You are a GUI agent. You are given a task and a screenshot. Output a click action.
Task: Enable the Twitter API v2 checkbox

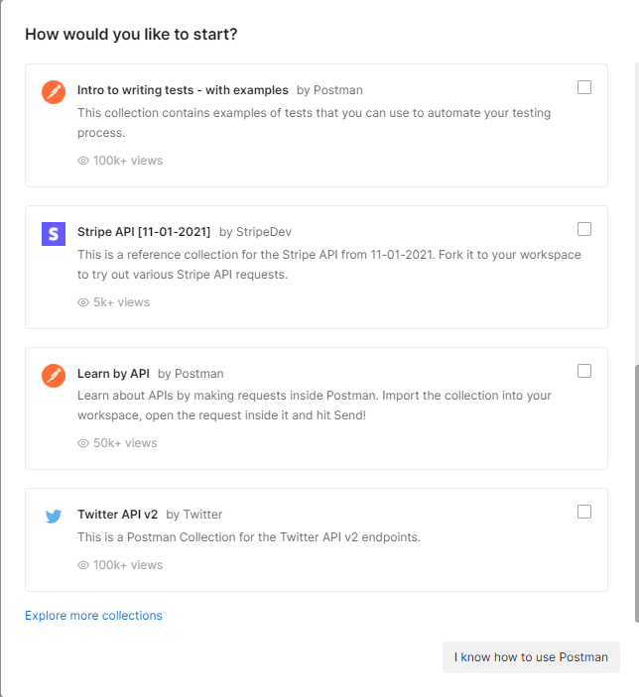click(584, 512)
